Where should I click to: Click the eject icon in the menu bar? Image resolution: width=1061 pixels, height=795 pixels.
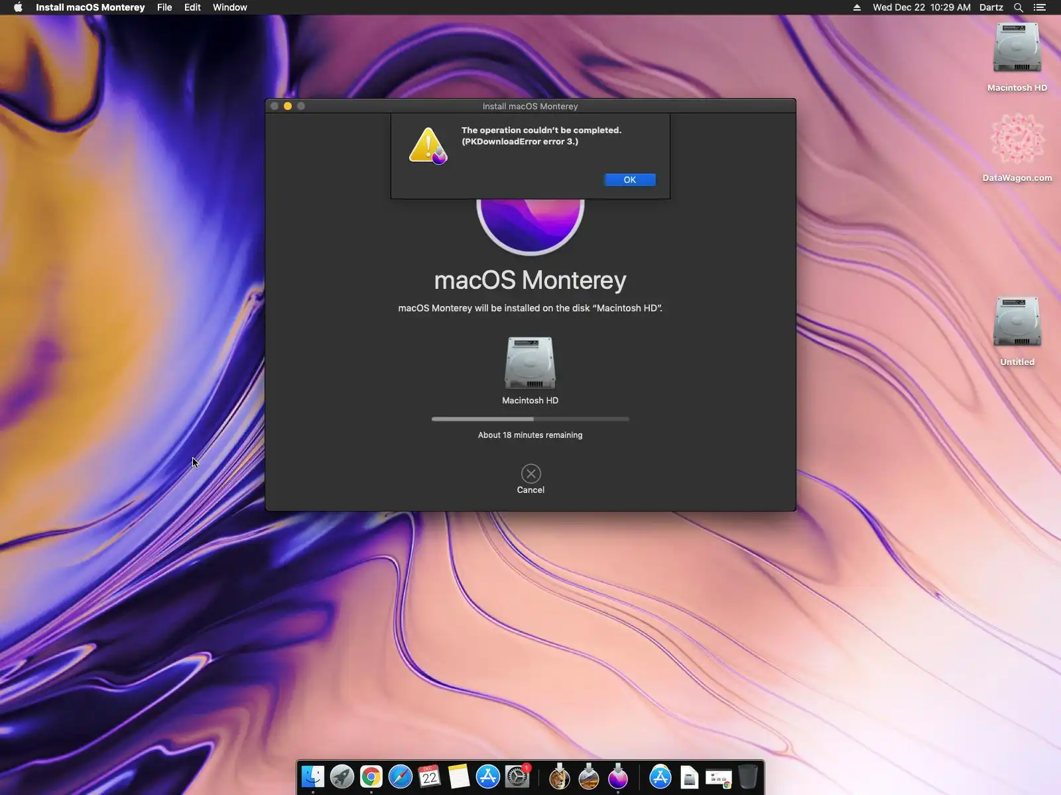click(857, 7)
